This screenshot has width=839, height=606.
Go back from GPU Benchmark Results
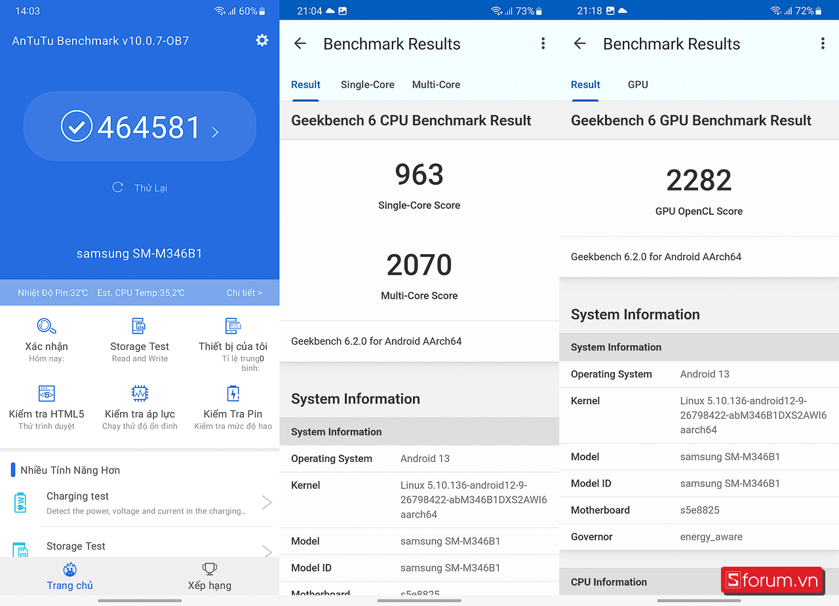click(579, 44)
